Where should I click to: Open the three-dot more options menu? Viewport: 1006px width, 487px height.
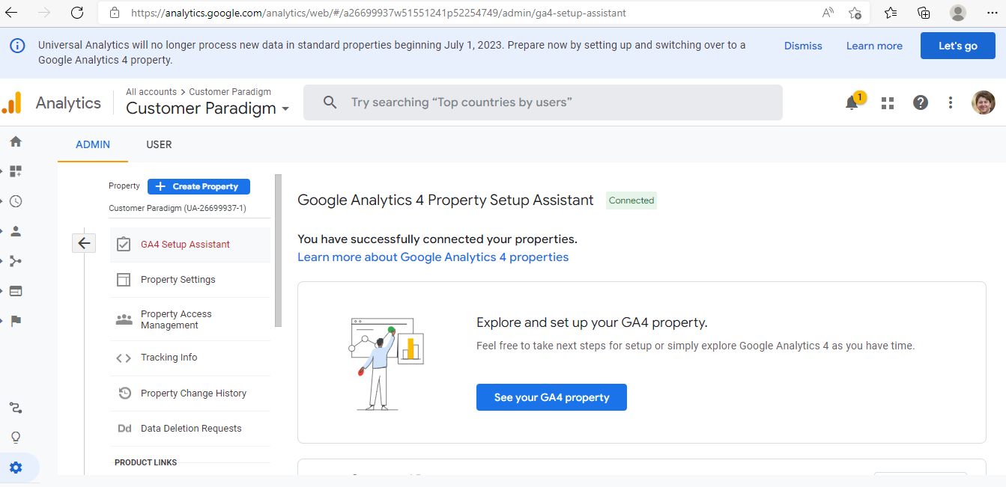pyautogui.click(x=951, y=102)
